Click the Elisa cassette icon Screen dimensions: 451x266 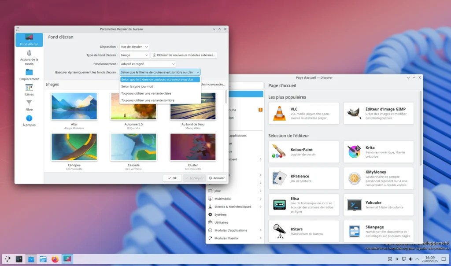[x=279, y=205]
